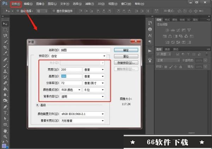This screenshot has height=149, width=212.
Task: Select the Crop tool
Action: 5,47
